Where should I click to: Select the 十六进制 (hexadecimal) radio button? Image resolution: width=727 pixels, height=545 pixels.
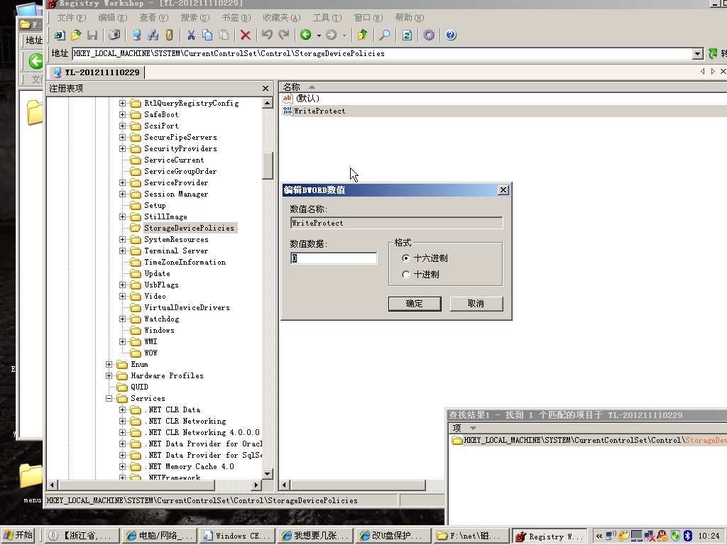click(x=406, y=258)
